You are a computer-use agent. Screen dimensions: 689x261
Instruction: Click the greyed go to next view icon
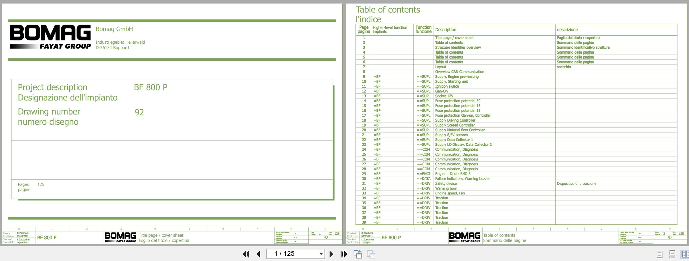[371, 254]
